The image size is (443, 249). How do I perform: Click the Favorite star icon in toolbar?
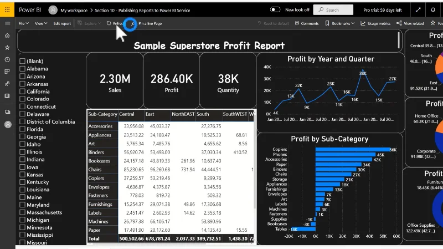pyautogui.click(x=433, y=23)
